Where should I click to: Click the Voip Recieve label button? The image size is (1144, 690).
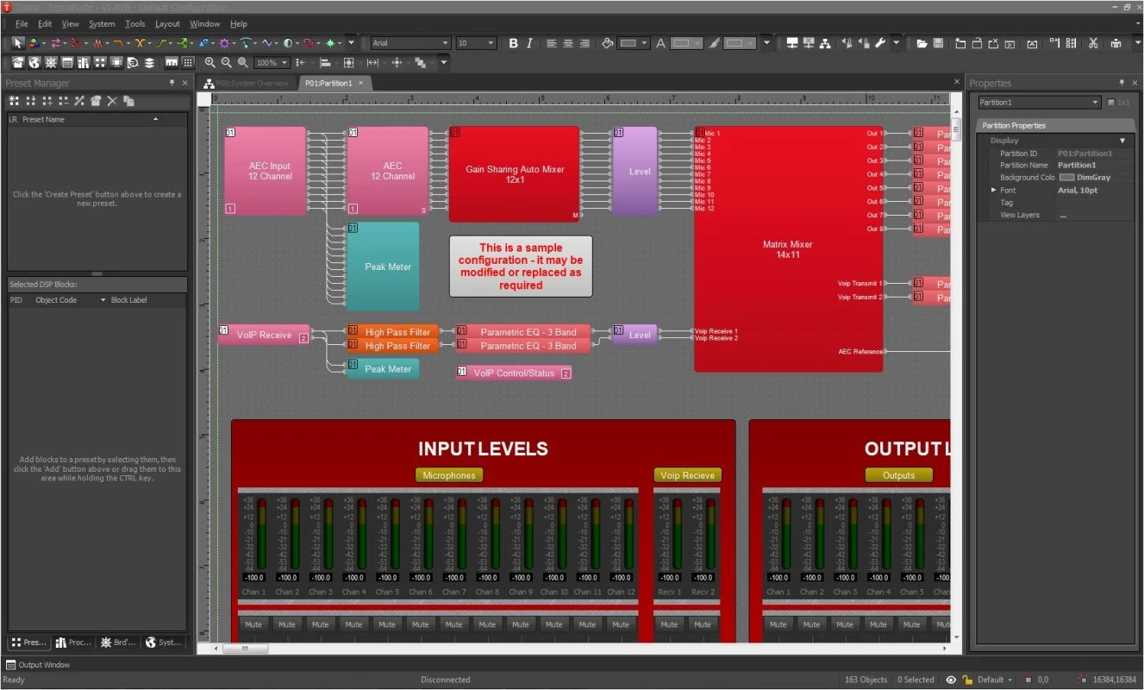(687, 475)
